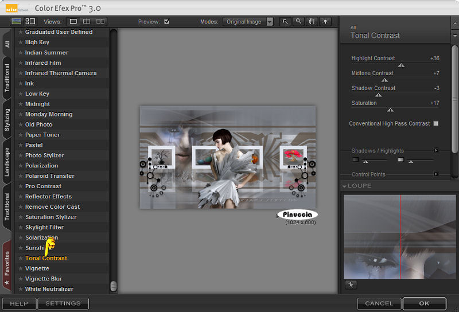Open the Stylizing filter tab
The width and height of the screenshot is (459, 312).
tap(7, 119)
